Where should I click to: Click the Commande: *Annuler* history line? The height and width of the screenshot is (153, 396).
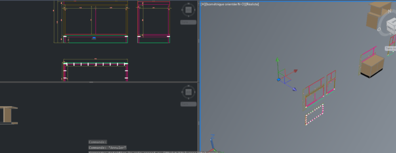point(108,148)
